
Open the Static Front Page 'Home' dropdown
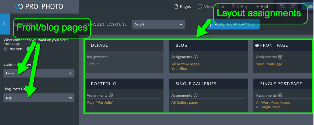tap(39, 73)
